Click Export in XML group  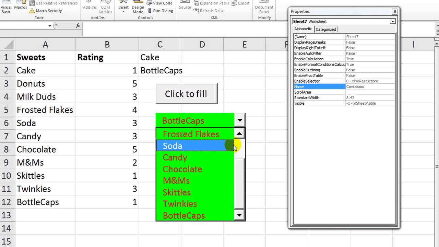point(240,3)
